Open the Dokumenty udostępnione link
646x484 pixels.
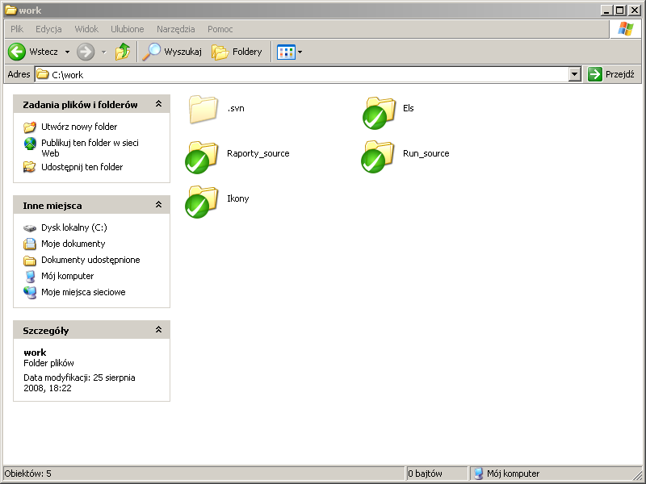(x=90, y=260)
